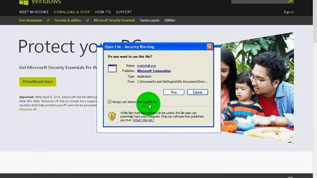Close the Security Warning dialog with X
317x178 pixels.
tap(210, 46)
